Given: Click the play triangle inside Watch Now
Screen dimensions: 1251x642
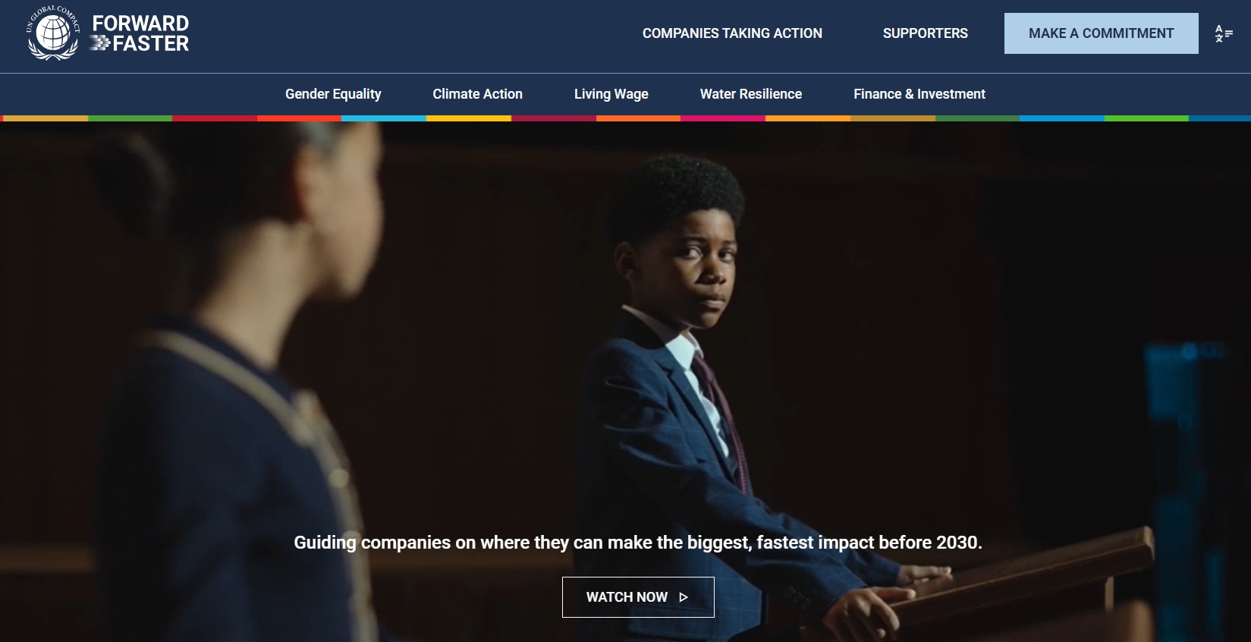Looking at the screenshot, I should click(x=684, y=597).
